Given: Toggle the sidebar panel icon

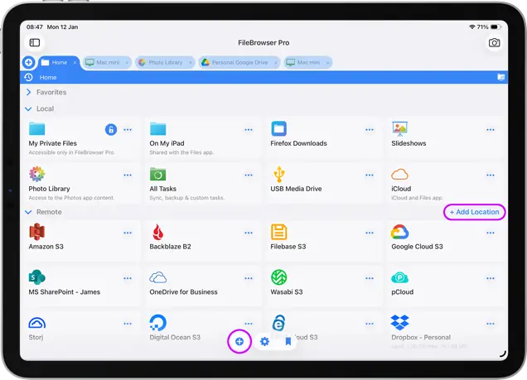Looking at the screenshot, I should 35,42.
